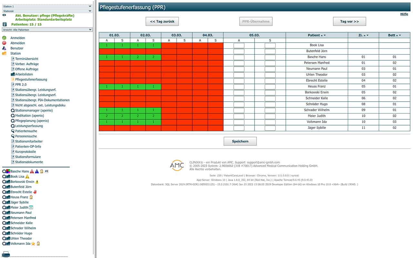Screen dimensions: 413x258
Task: Click the star icon next to Volkmann Ida
Action: point(33,244)
